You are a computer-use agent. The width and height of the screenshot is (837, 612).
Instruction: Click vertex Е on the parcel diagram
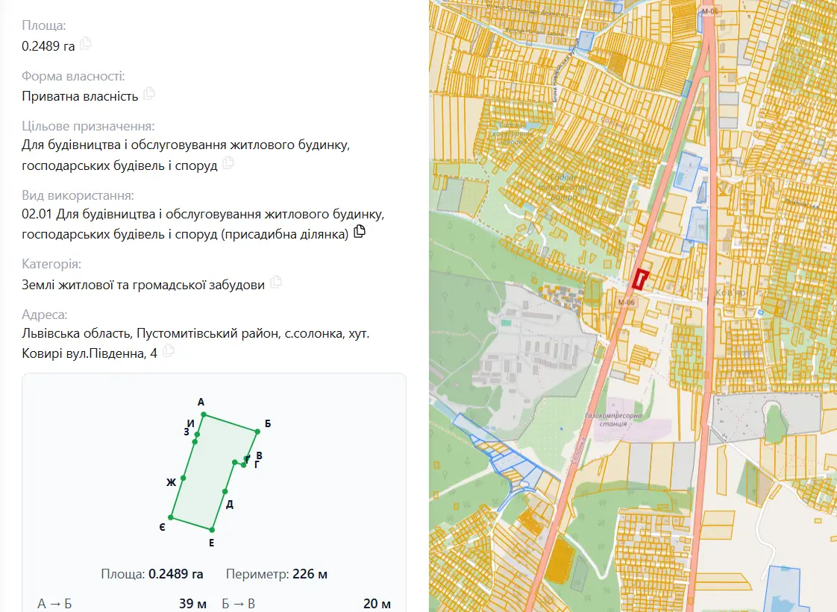[x=212, y=530]
